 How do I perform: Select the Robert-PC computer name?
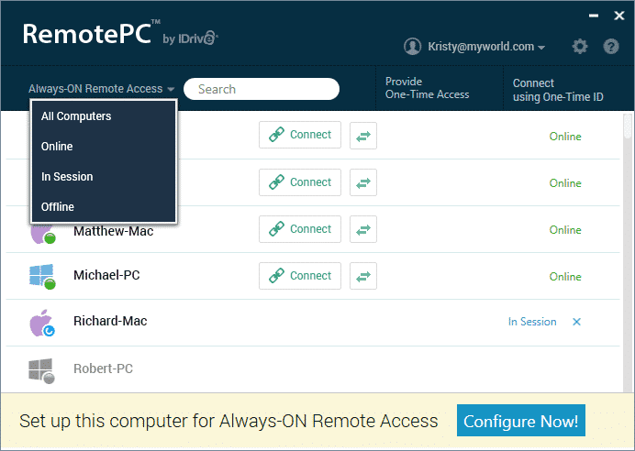(x=103, y=368)
